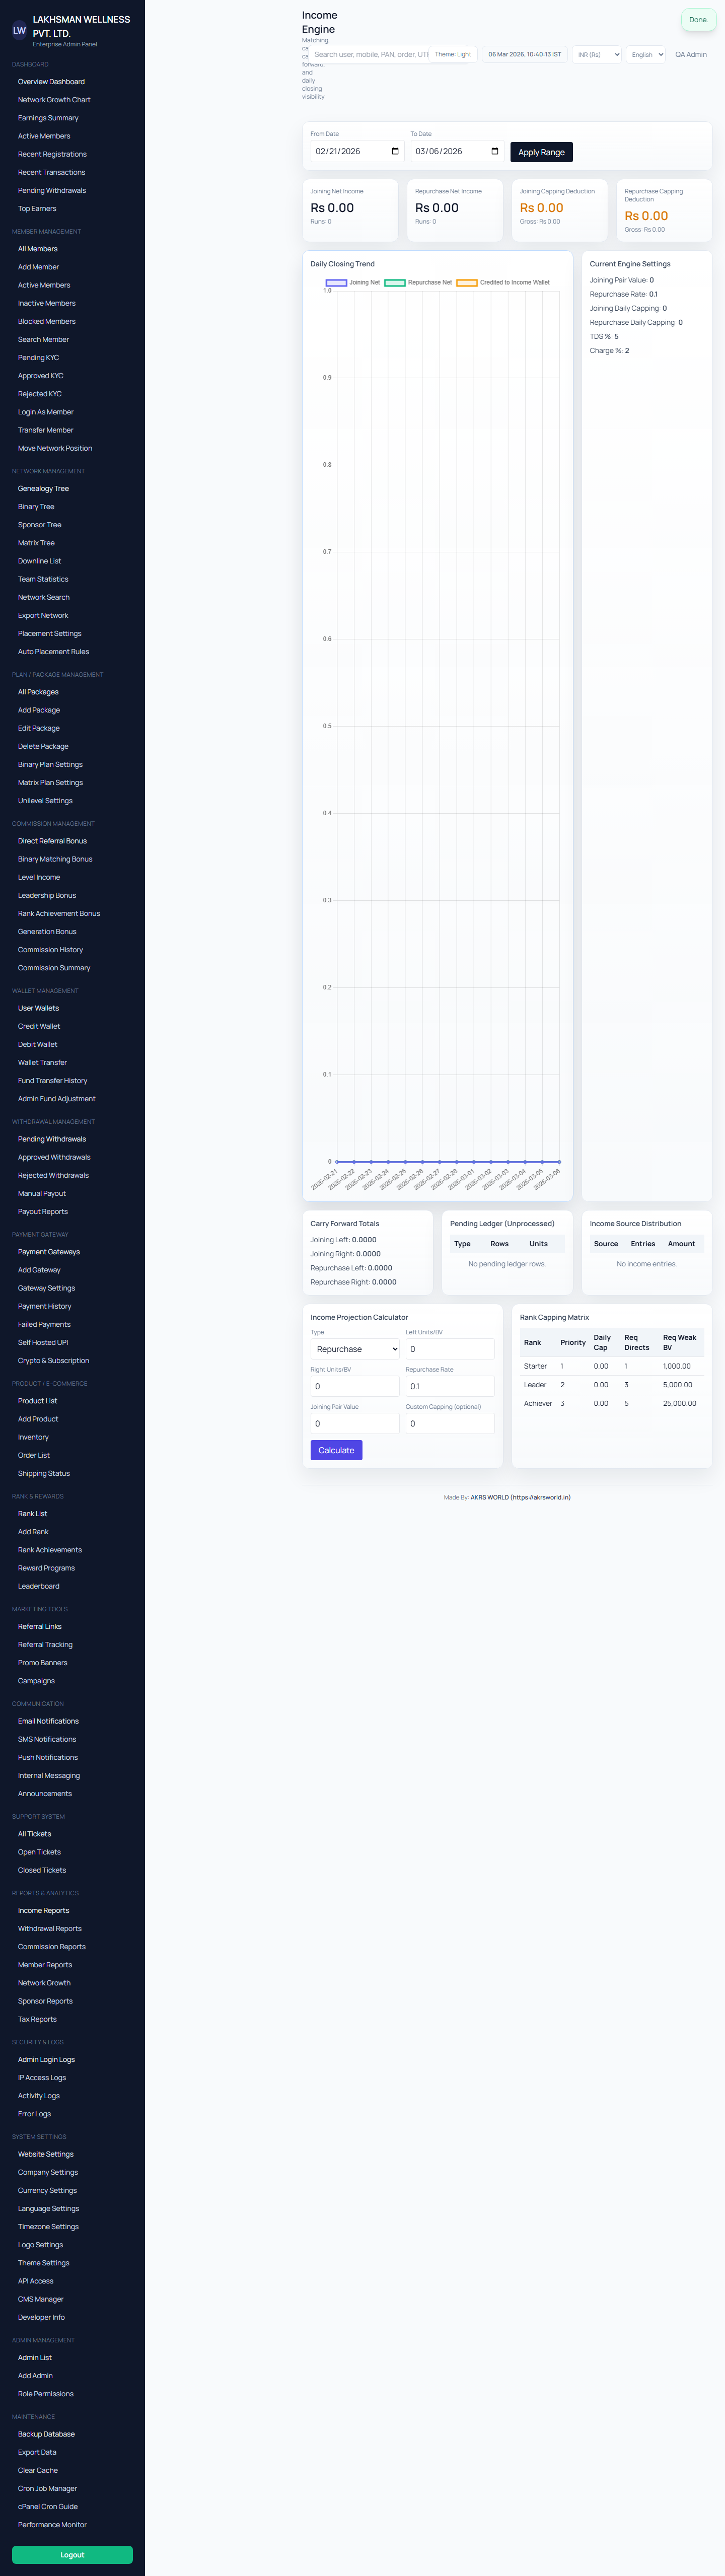Hide Credited to Income Wallet legend series

coord(503,283)
